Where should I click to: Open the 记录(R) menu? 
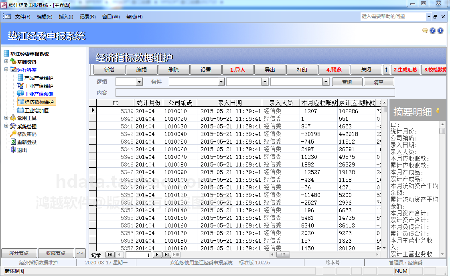87,17
